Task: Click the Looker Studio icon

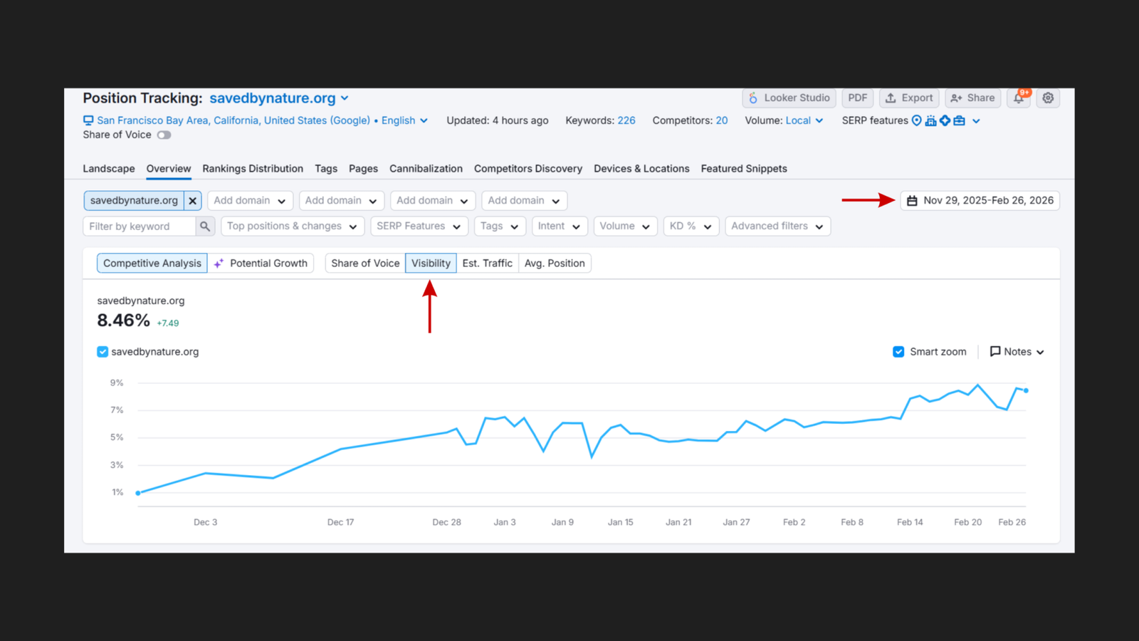Action: pos(753,98)
